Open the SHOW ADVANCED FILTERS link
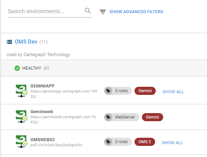 click(137, 11)
